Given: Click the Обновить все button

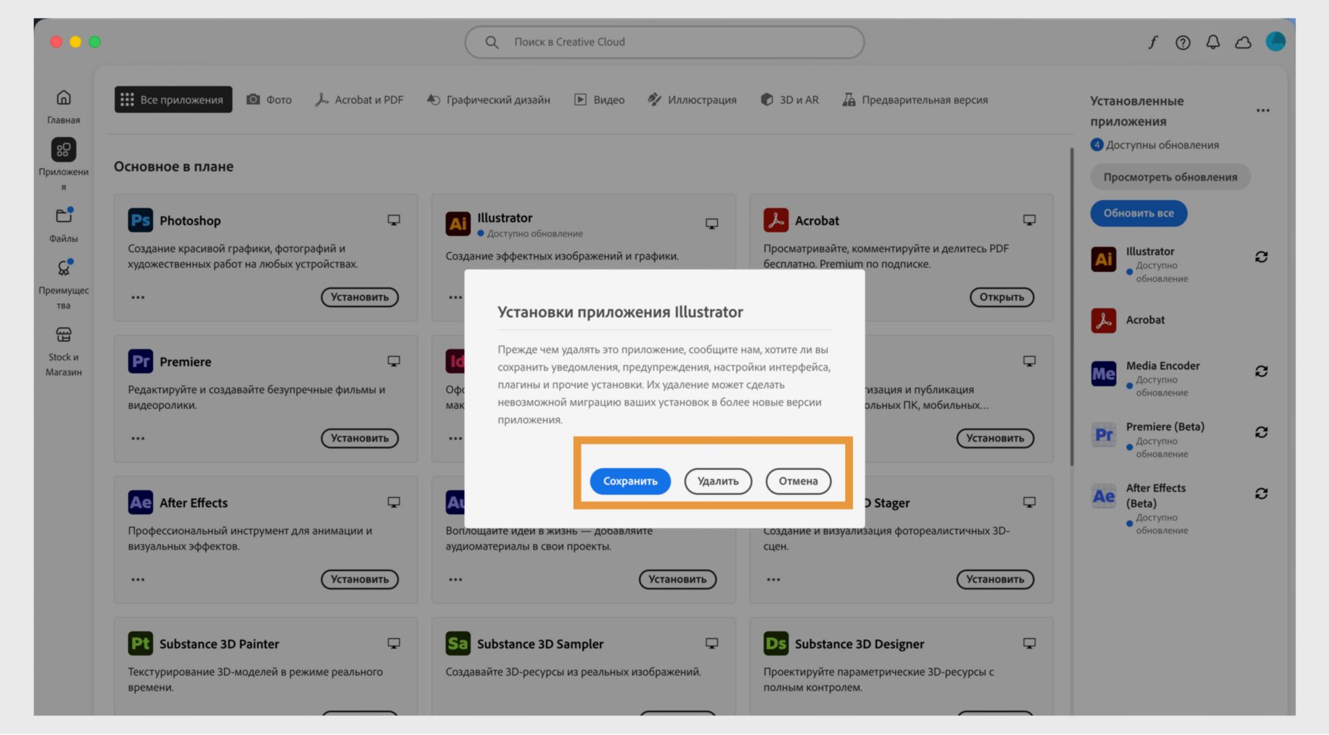Looking at the screenshot, I should pos(1139,213).
